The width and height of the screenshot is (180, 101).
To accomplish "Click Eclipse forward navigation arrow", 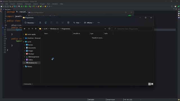I will (x=49, y=6).
